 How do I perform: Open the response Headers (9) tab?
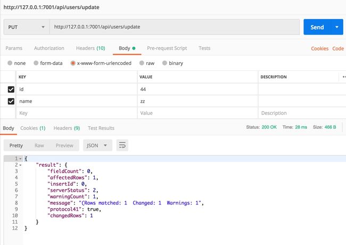pos(67,128)
